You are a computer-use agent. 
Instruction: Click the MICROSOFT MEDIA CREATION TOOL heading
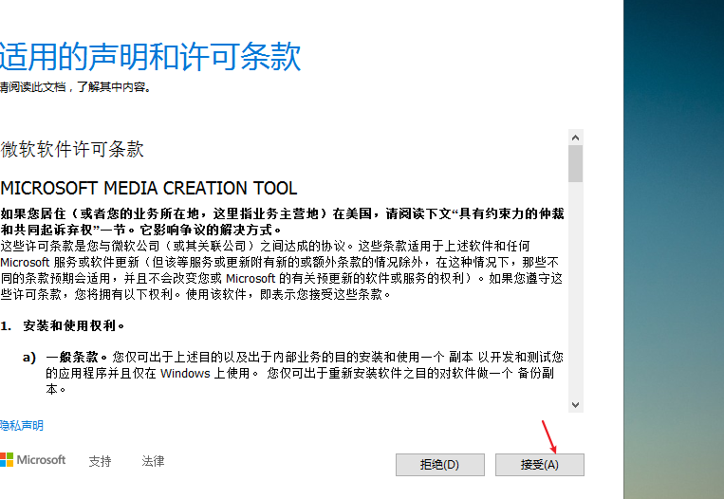tap(149, 189)
